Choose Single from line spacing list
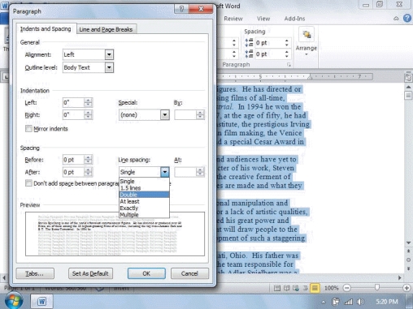This screenshot has height=309, width=413. [x=144, y=181]
